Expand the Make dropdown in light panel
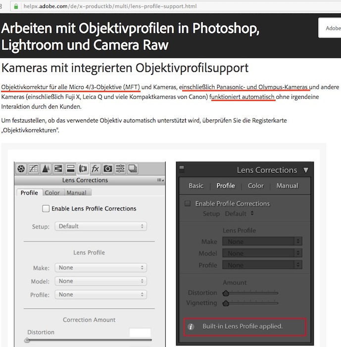The image size is (341, 347). pos(101,268)
